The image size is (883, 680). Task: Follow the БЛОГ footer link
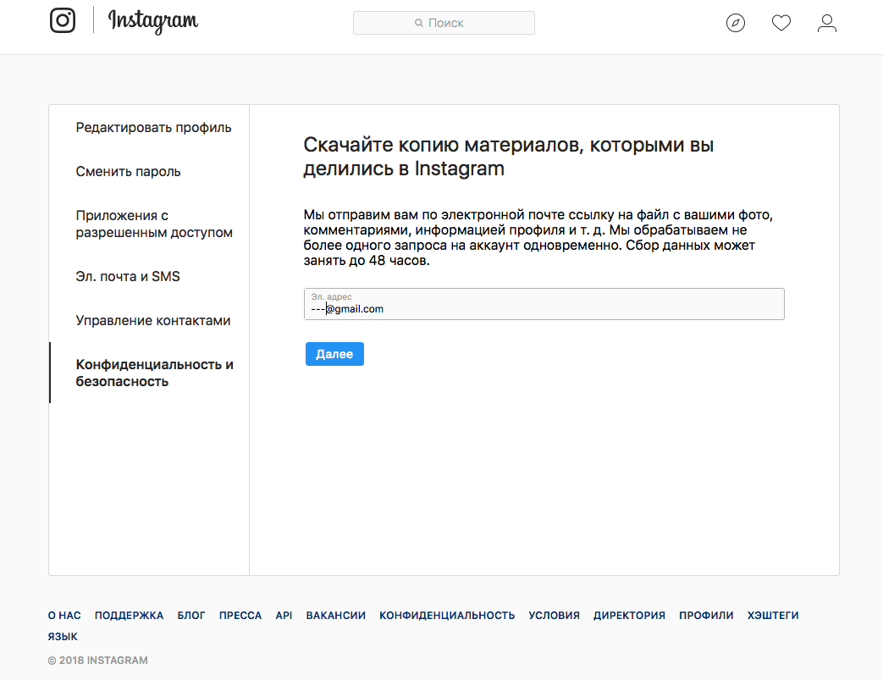pos(191,615)
